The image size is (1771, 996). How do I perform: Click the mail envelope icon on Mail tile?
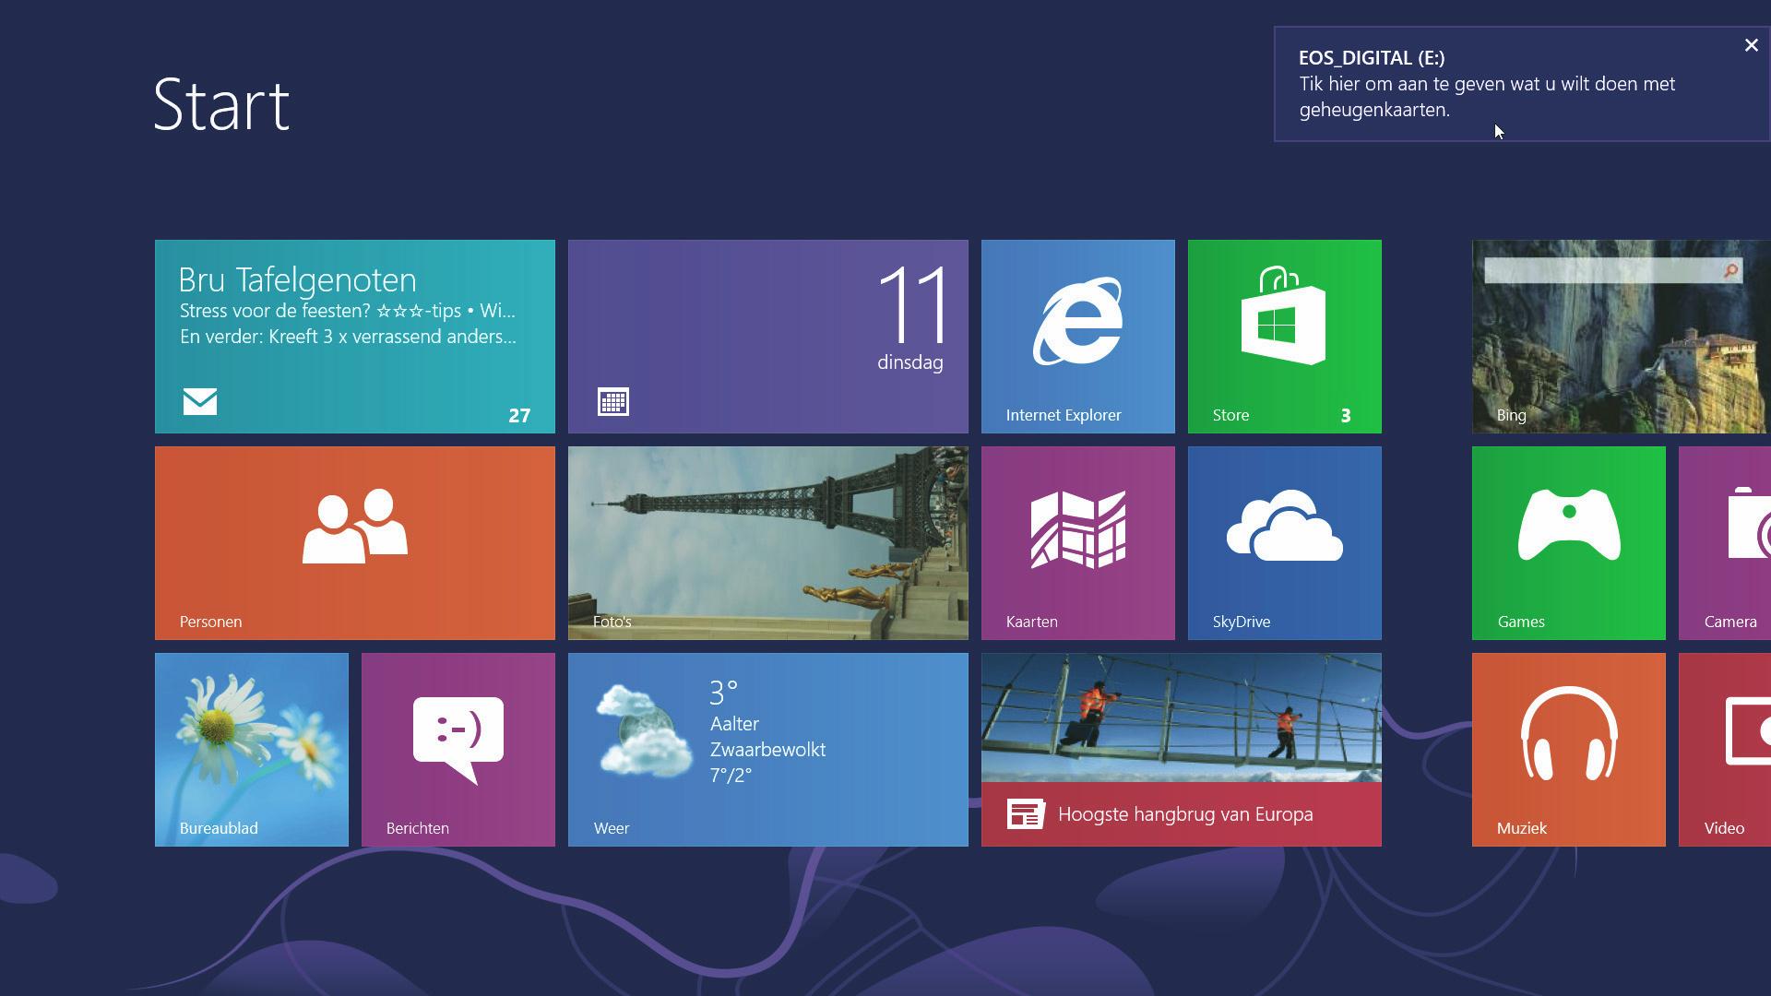coord(200,401)
